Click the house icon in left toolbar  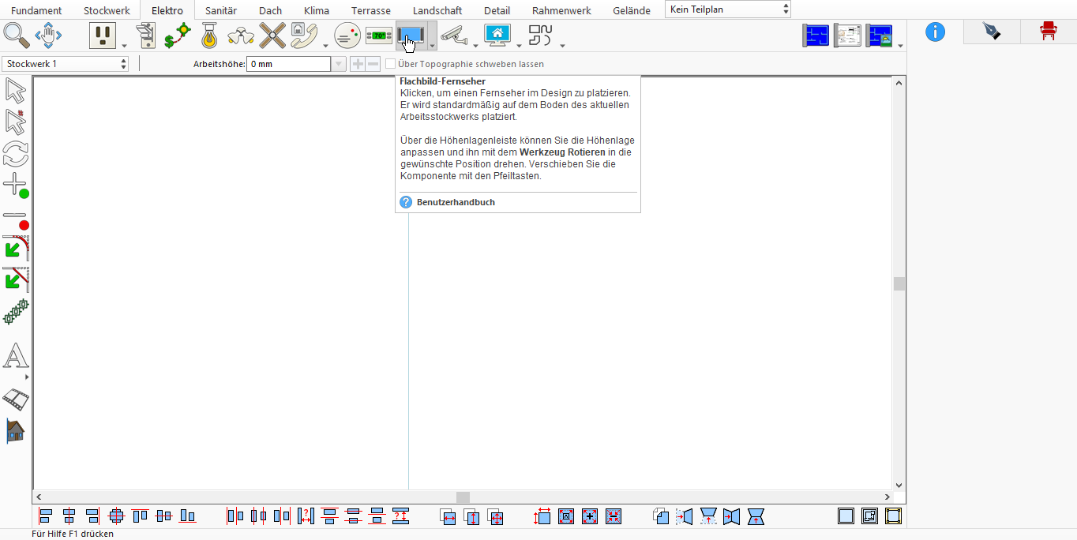coord(16,431)
